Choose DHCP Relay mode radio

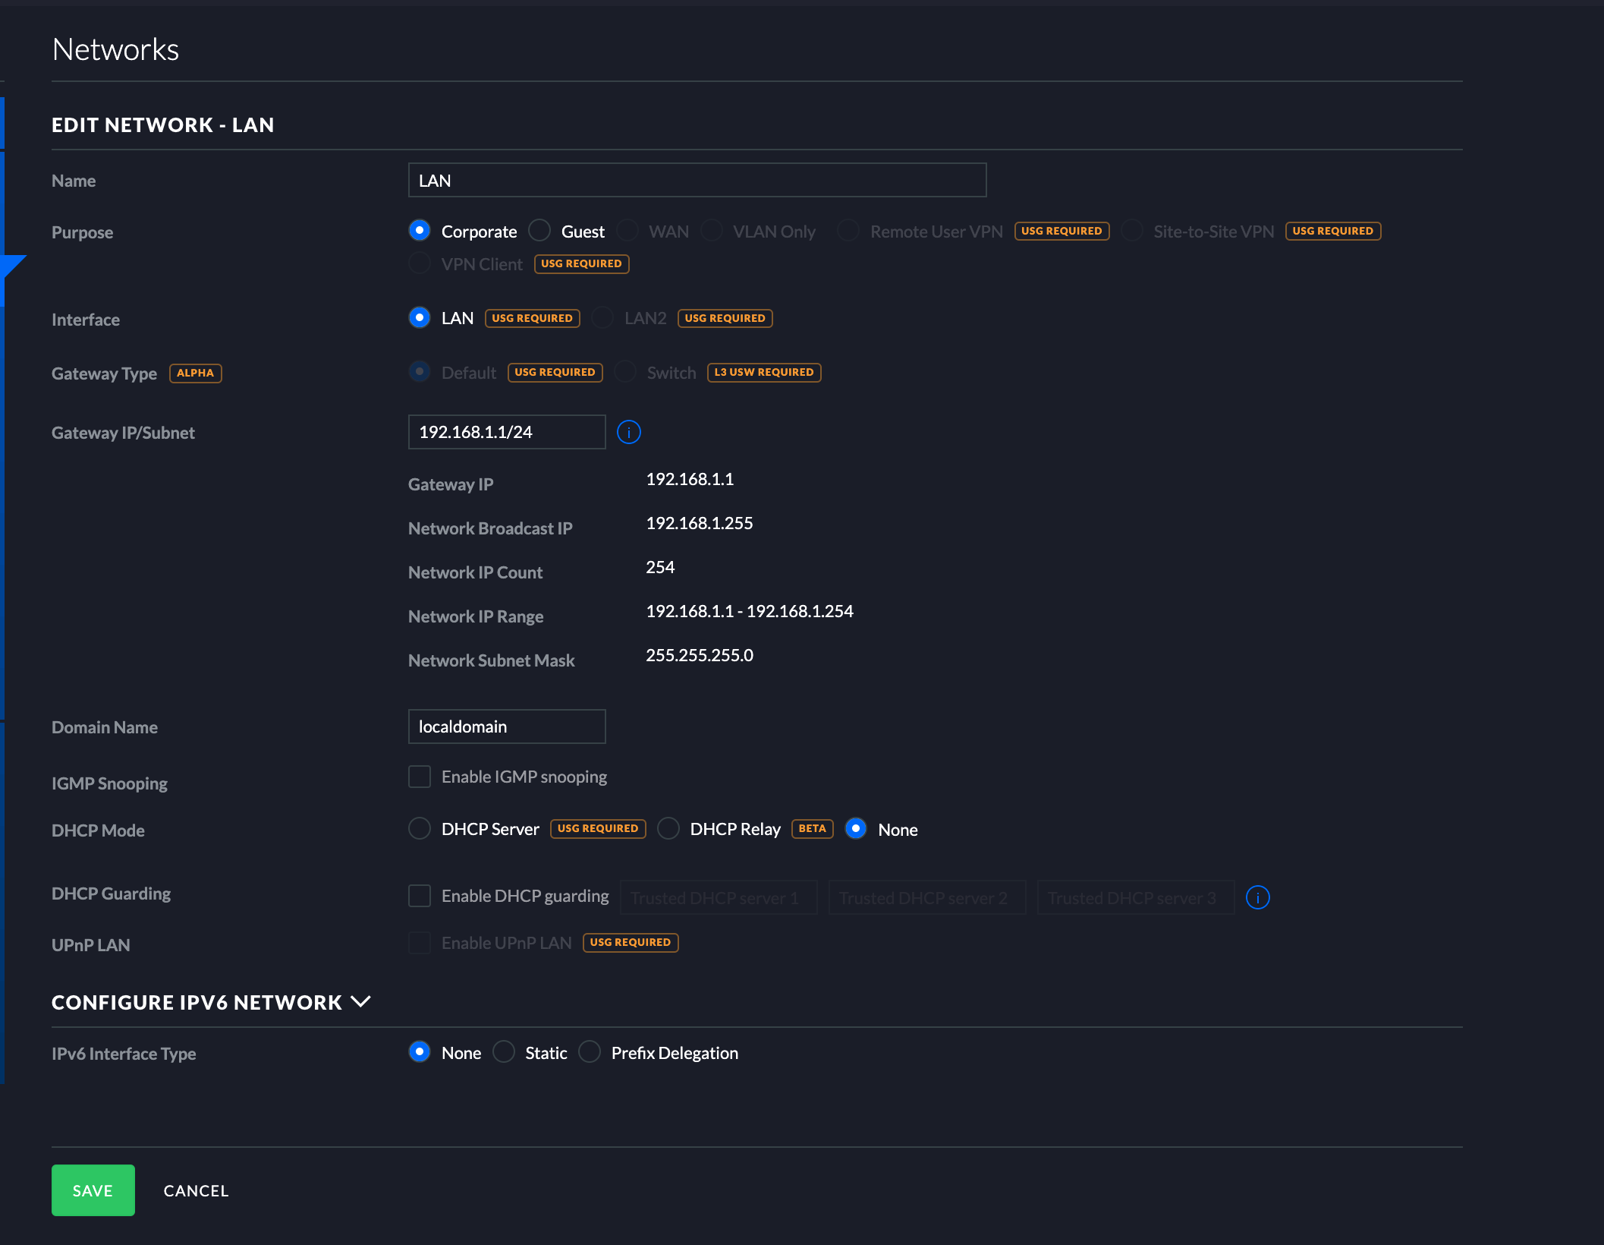pos(668,828)
